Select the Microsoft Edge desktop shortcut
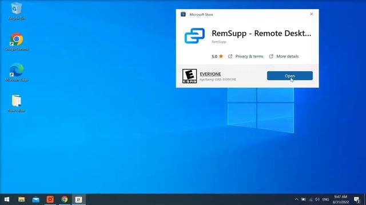 [17, 72]
